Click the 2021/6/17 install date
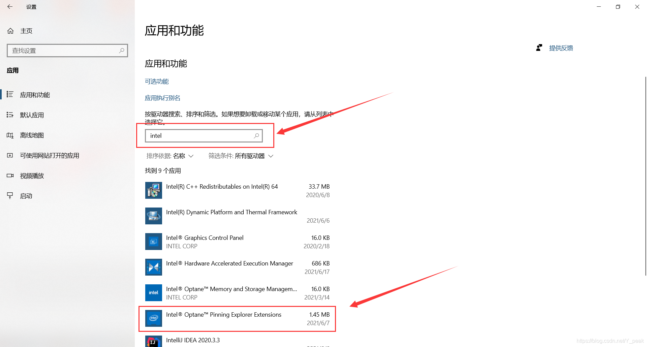This screenshot has width=647, height=347. pyautogui.click(x=317, y=272)
